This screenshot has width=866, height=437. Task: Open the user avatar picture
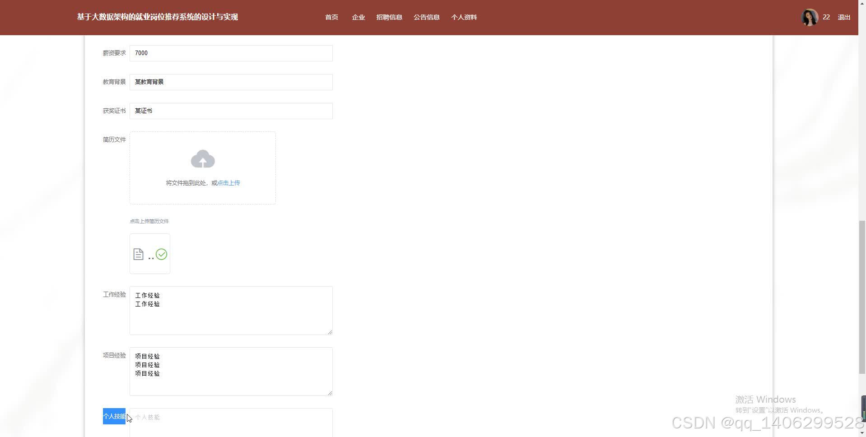tap(810, 17)
